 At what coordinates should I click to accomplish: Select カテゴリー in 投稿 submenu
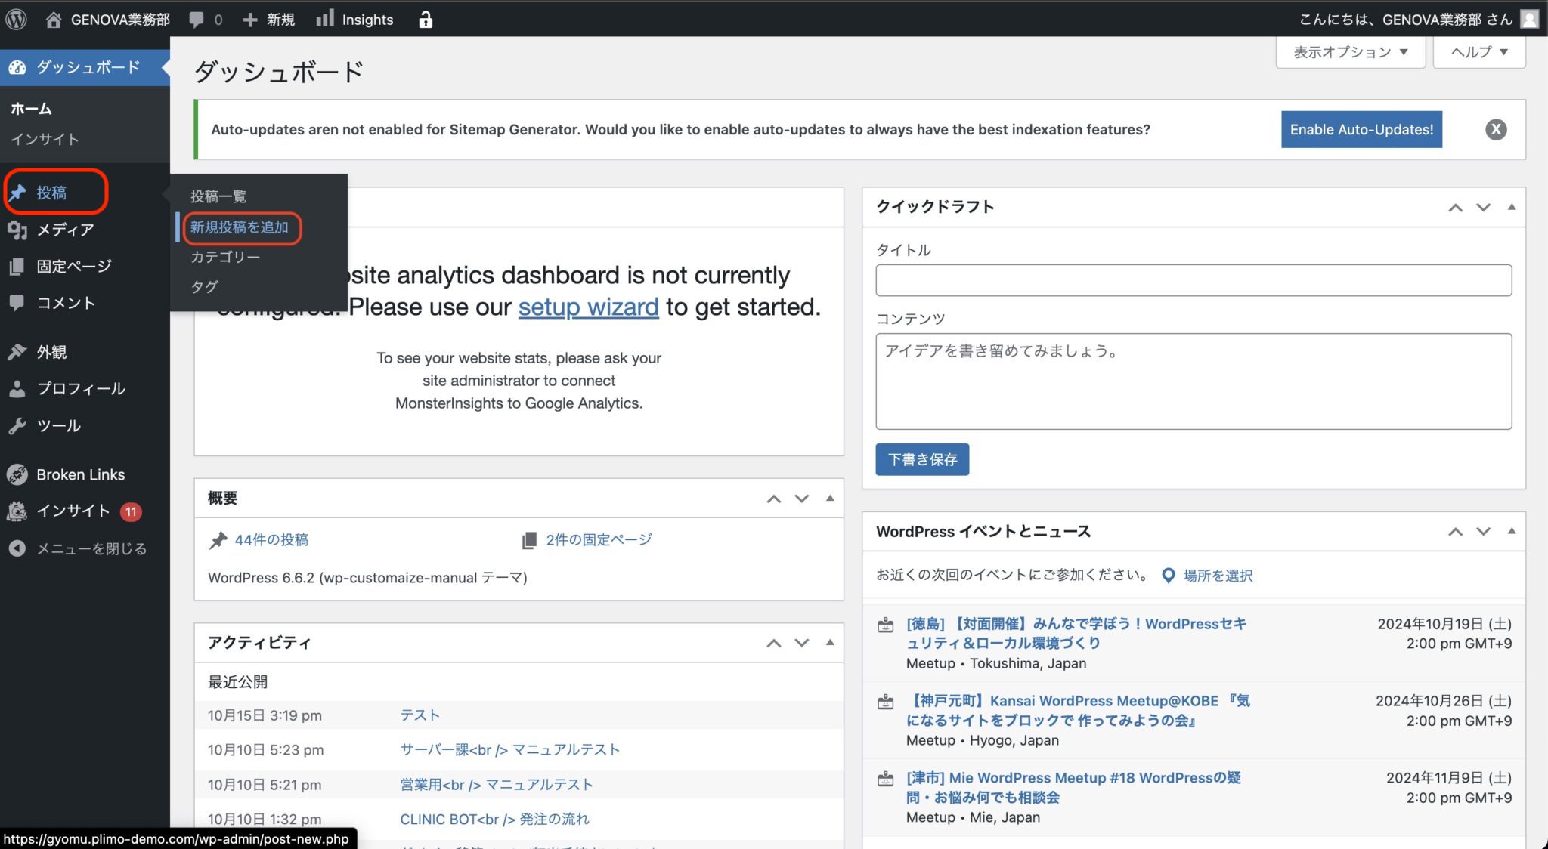225,257
